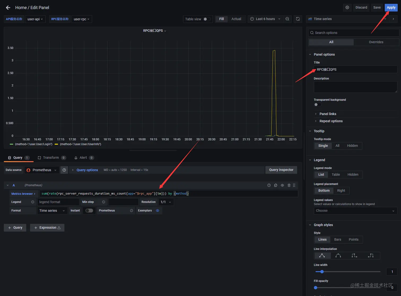
Task: Click Legend info icon in query row
Action: (x=33, y=202)
